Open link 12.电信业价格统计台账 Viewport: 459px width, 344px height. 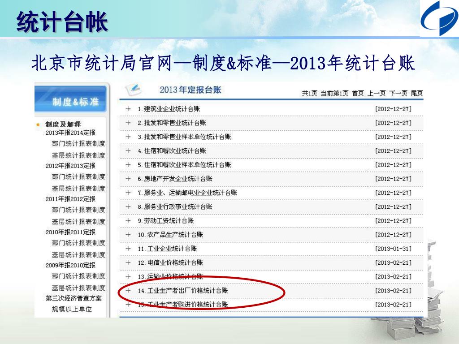coord(170,262)
